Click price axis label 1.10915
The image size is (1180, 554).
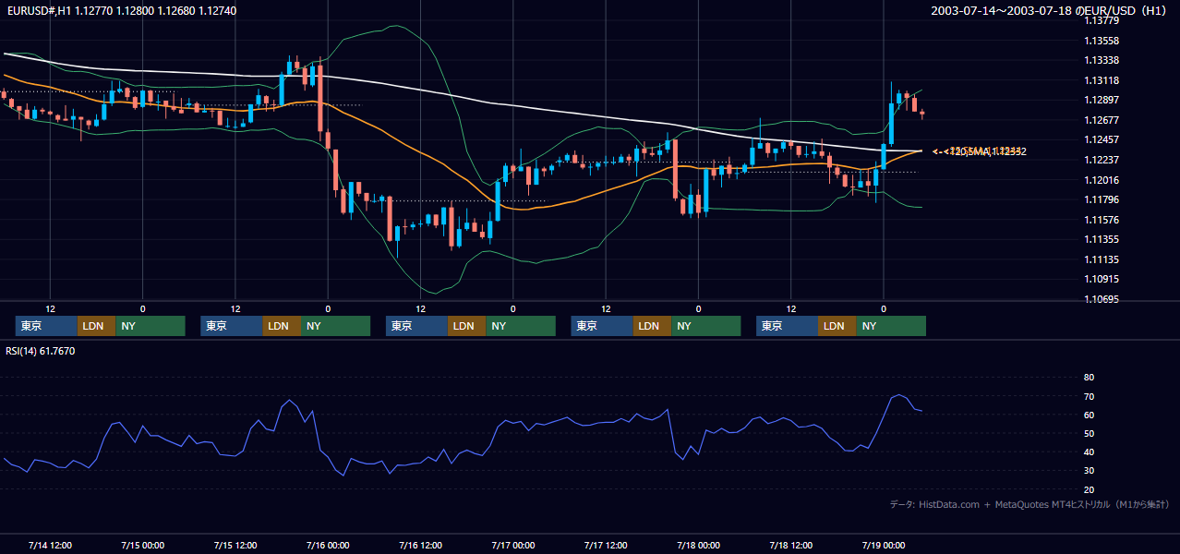point(1102,279)
